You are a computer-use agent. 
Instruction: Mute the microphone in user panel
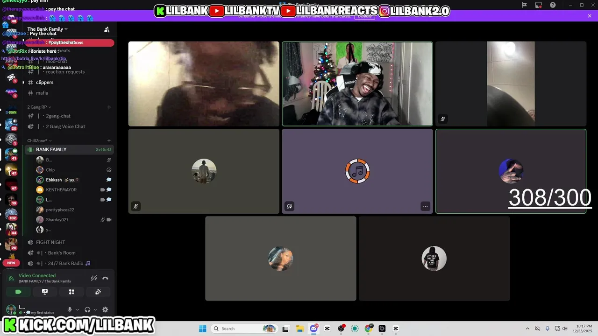pyautogui.click(x=70, y=309)
